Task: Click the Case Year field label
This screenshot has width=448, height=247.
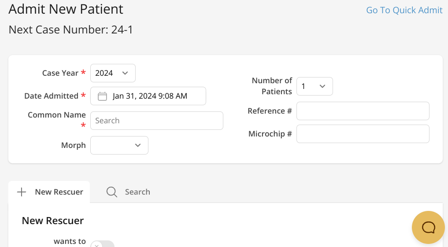Action: click(60, 73)
